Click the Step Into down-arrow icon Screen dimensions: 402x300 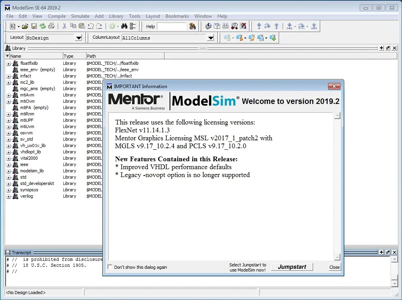point(259,26)
